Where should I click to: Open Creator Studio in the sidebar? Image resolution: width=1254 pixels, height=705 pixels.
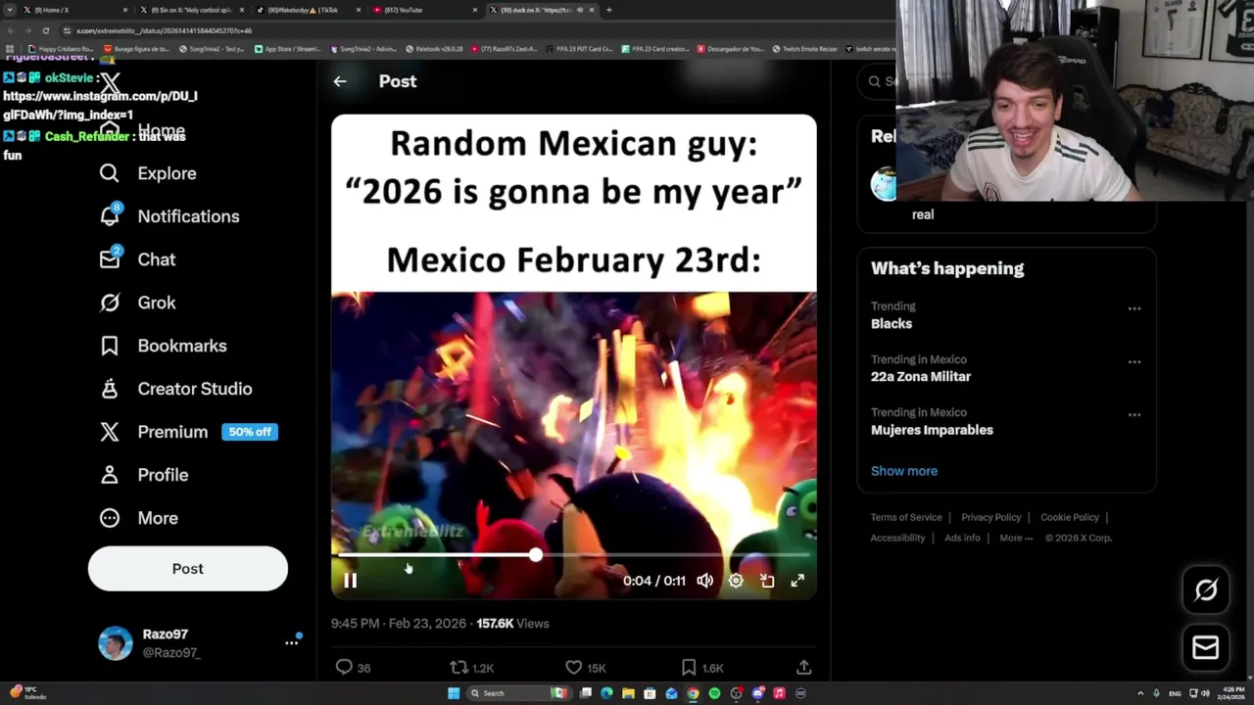pyautogui.click(x=176, y=389)
